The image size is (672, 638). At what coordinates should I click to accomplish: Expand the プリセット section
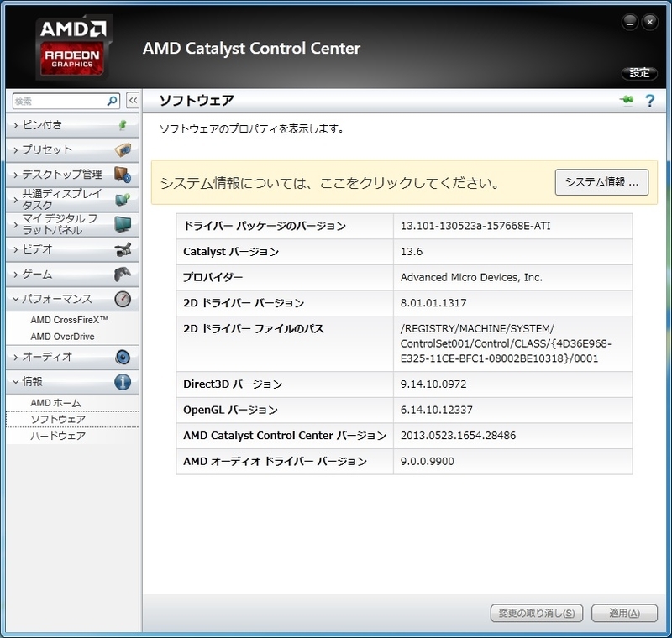click(72, 150)
